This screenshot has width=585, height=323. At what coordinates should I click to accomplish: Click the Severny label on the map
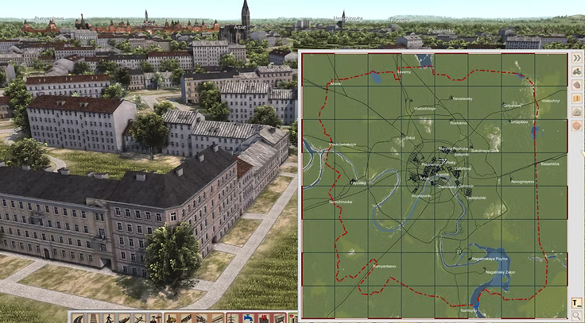pyautogui.click(x=405, y=72)
